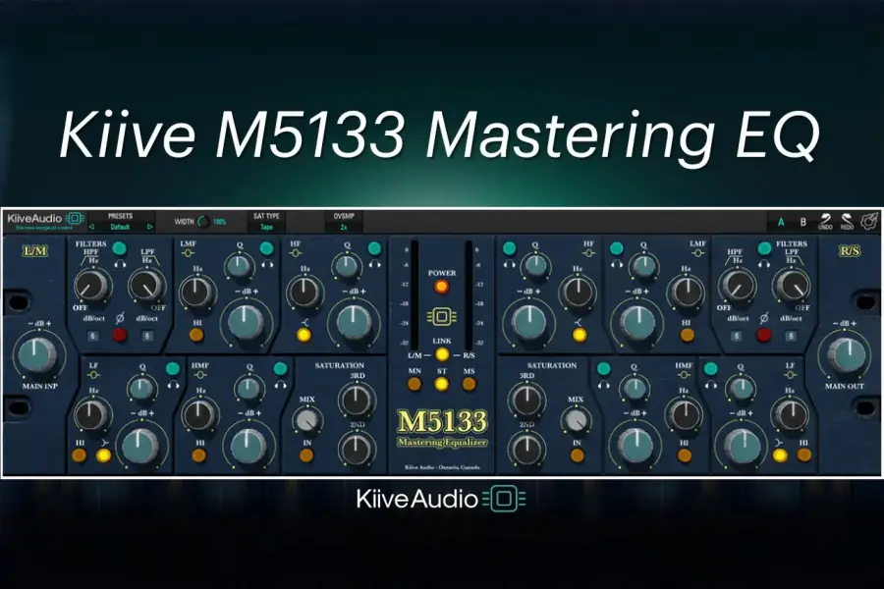Click R/S Saturation IN button
Image resolution: width=884 pixels, height=589 pixels.
(578, 455)
